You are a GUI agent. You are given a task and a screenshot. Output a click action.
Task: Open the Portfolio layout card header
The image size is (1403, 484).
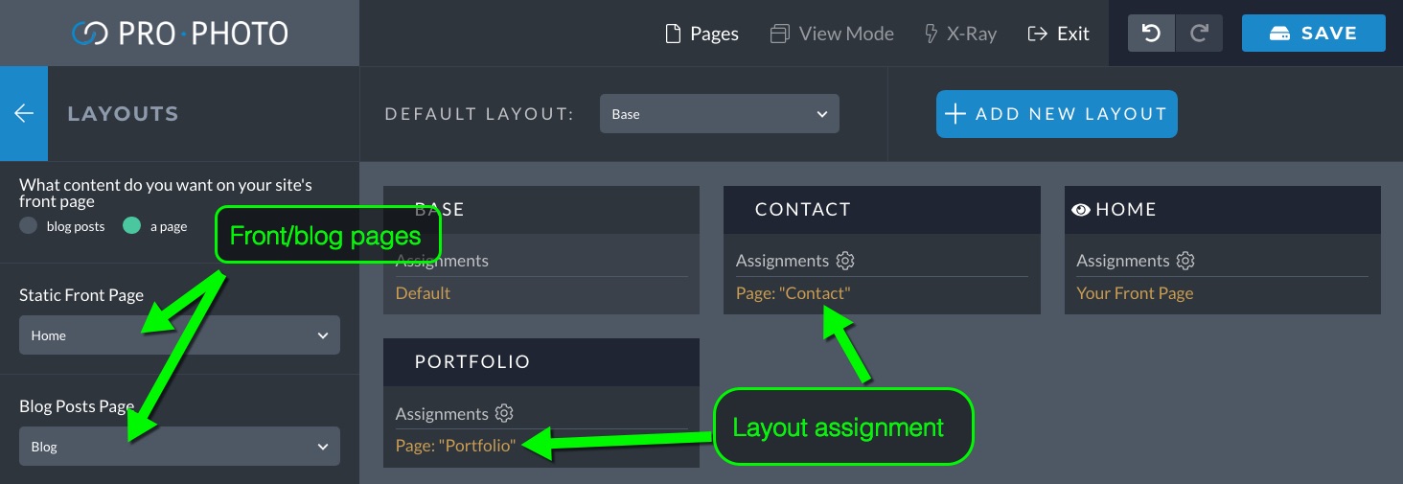pyautogui.click(x=541, y=362)
